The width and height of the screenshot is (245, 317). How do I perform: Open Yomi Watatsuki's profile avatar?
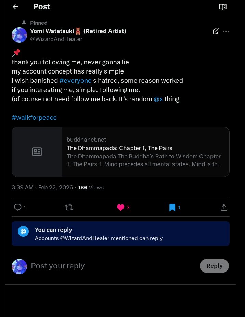tap(20, 35)
